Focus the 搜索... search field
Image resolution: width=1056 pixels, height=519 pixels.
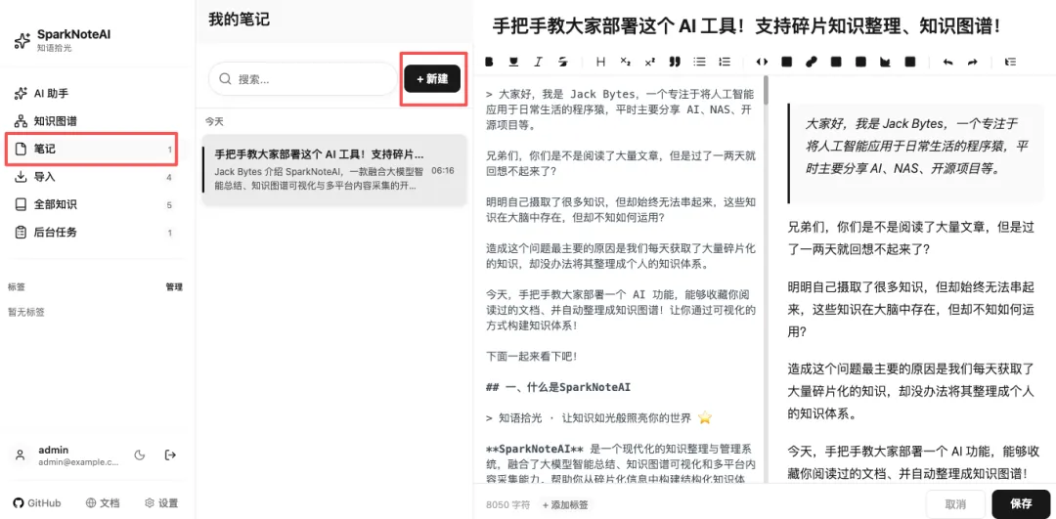pyautogui.click(x=303, y=79)
